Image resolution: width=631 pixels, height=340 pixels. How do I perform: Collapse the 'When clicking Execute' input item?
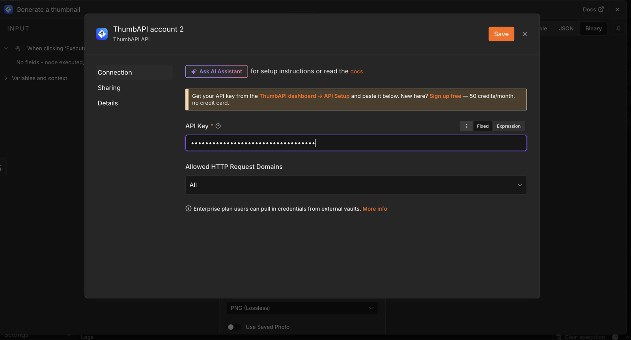[6, 49]
